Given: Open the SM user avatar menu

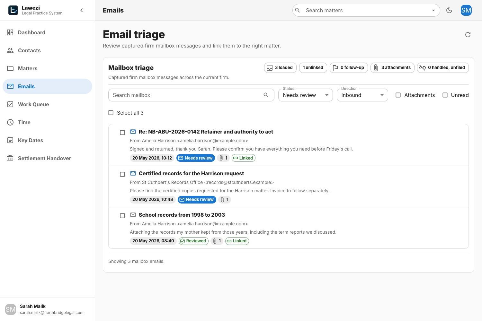Looking at the screenshot, I should click(466, 10).
